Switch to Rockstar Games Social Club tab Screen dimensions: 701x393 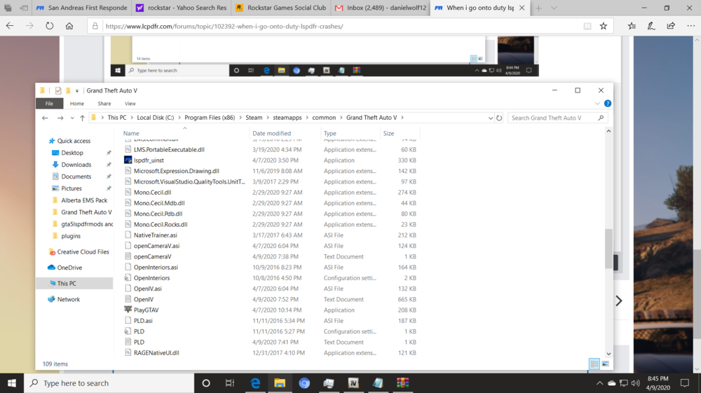[281, 8]
